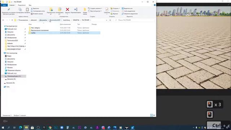The image size is (231, 130).
Task: Open Объемные объекты in the navigation pane
Action: click(x=14, y=70)
